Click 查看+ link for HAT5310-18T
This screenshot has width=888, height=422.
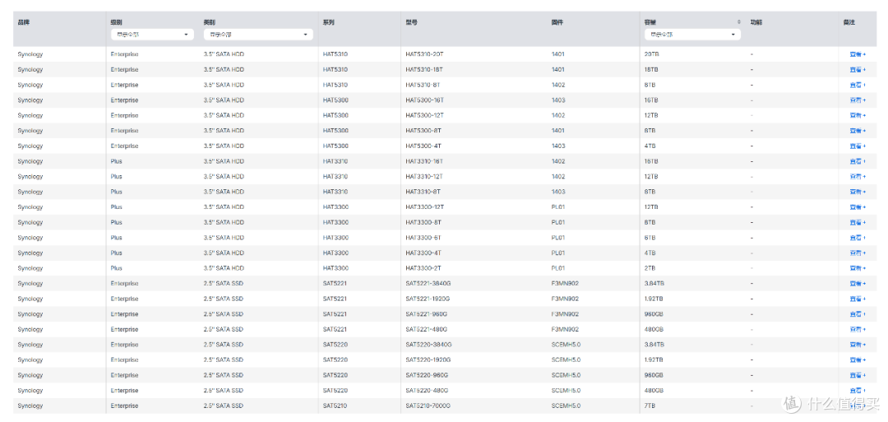(858, 70)
